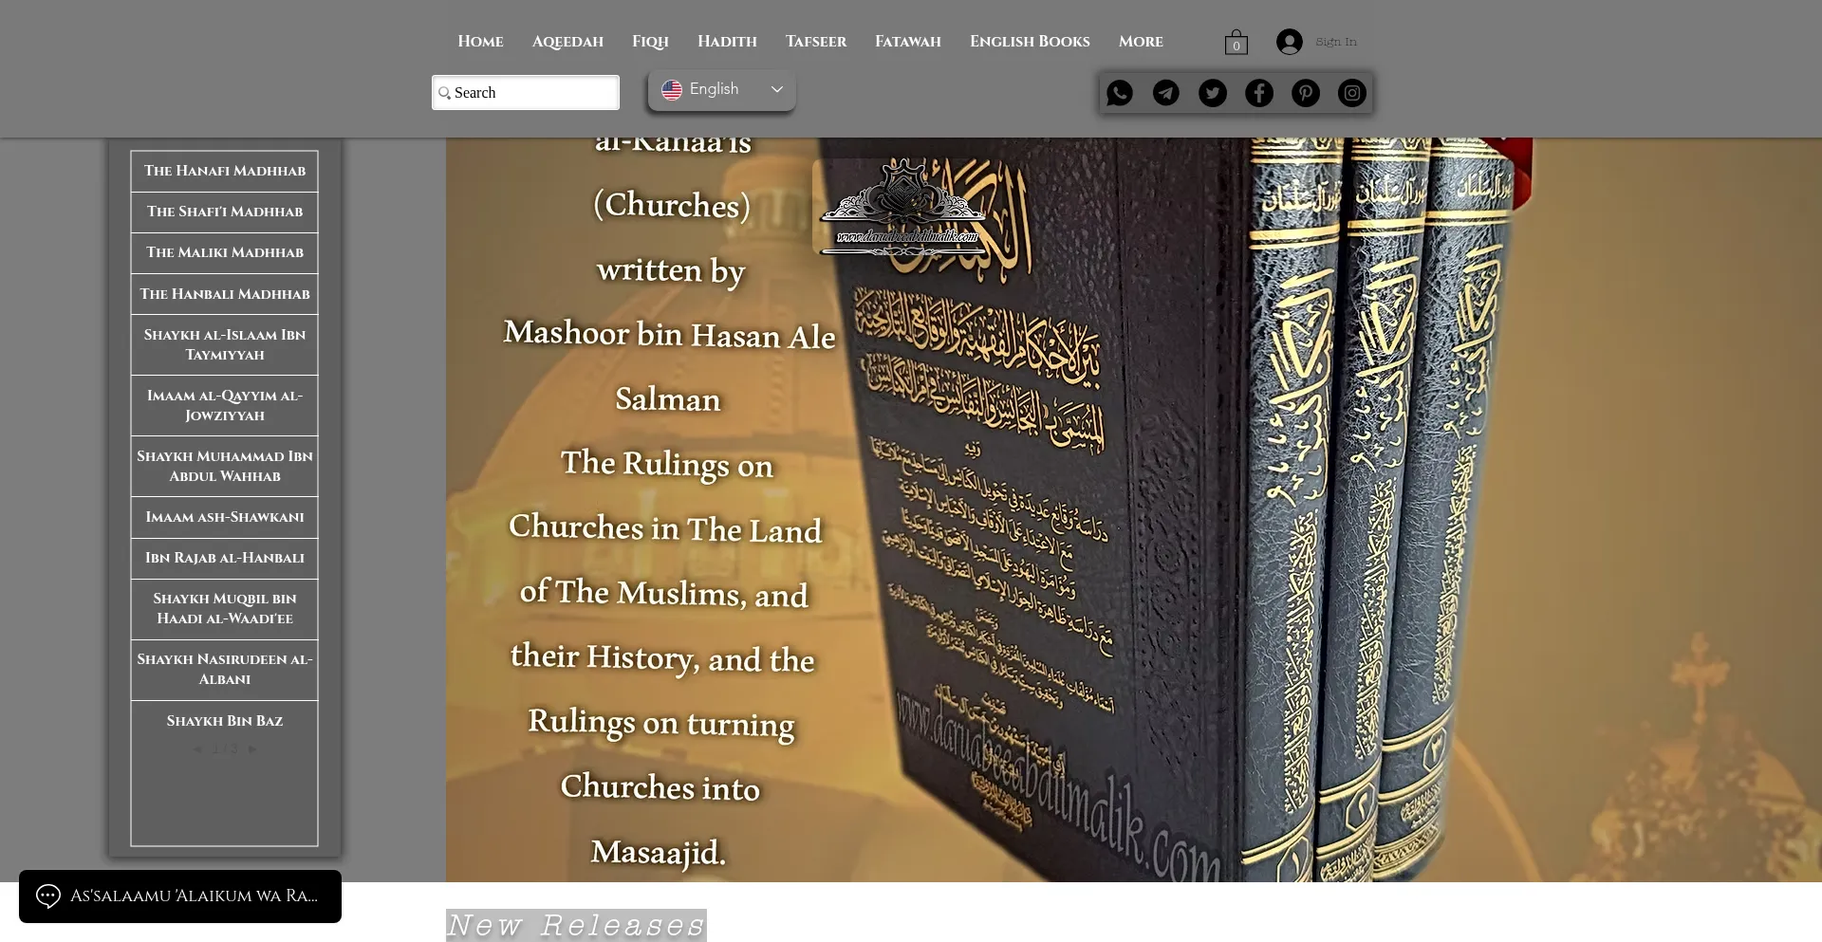Open The Hanafi Madhhab category
The width and height of the screenshot is (1822, 942).
(225, 171)
